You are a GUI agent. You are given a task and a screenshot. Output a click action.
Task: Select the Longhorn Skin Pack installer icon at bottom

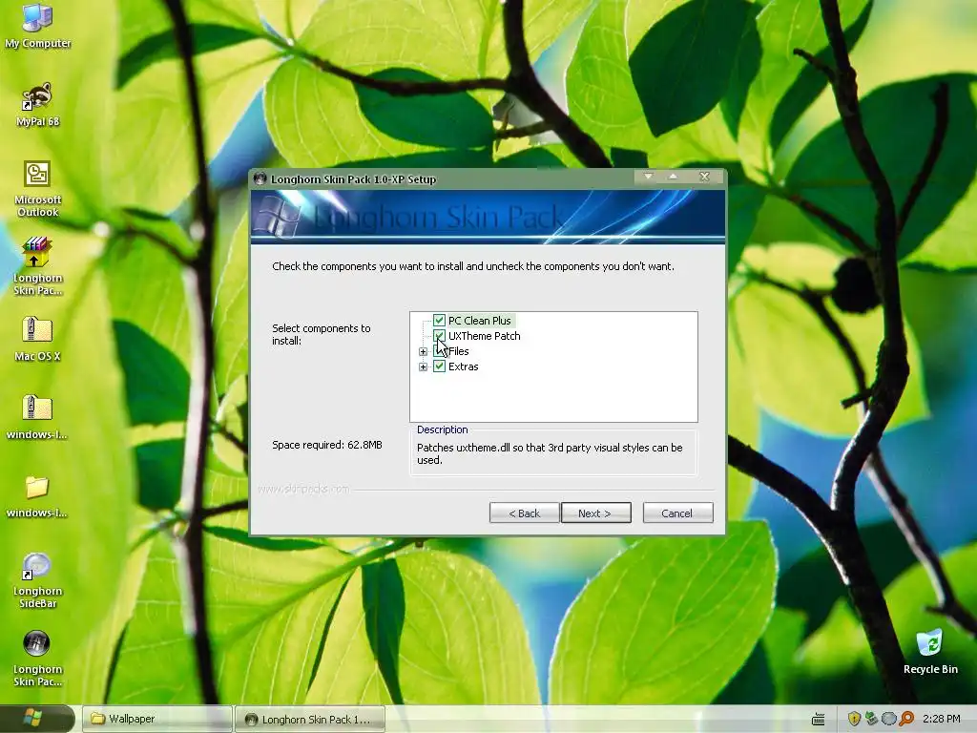[x=37, y=659]
